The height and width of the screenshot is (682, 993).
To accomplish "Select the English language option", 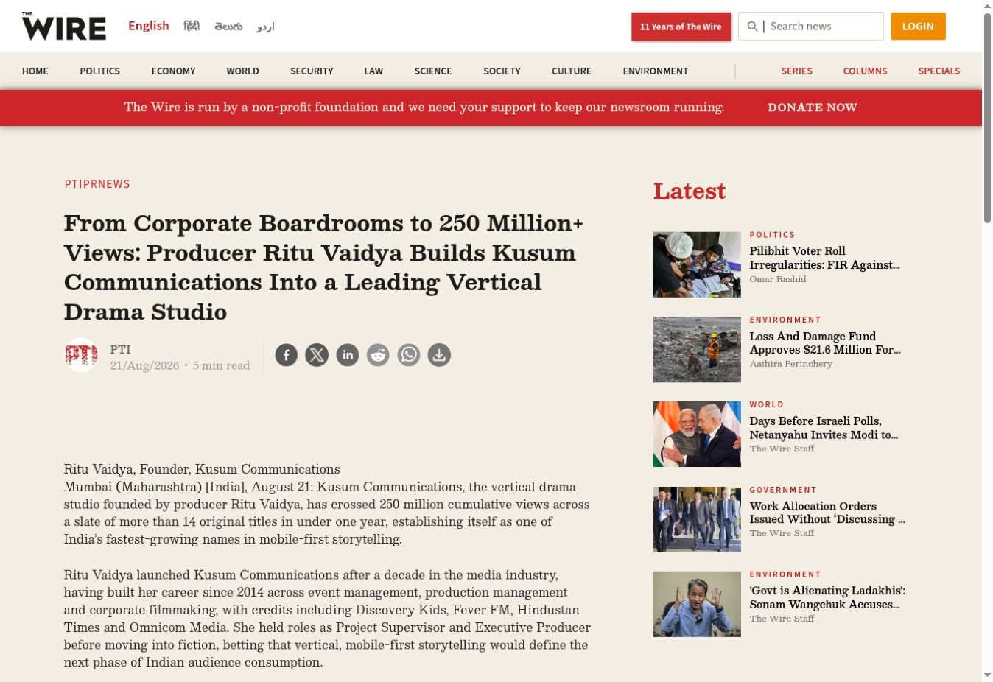I will click(149, 26).
